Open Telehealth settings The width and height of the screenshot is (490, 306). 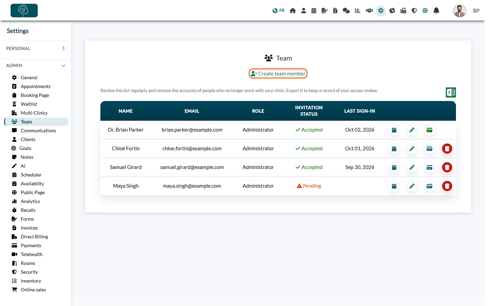tap(31, 254)
